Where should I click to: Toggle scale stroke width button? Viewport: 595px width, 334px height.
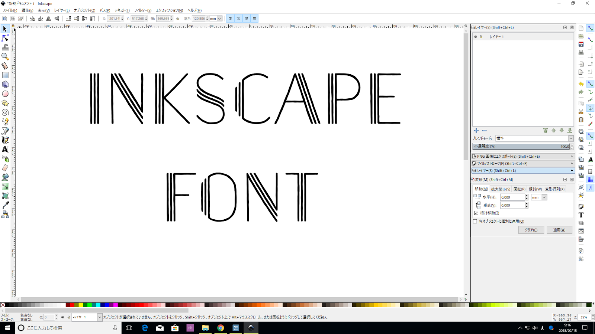(x=230, y=19)
